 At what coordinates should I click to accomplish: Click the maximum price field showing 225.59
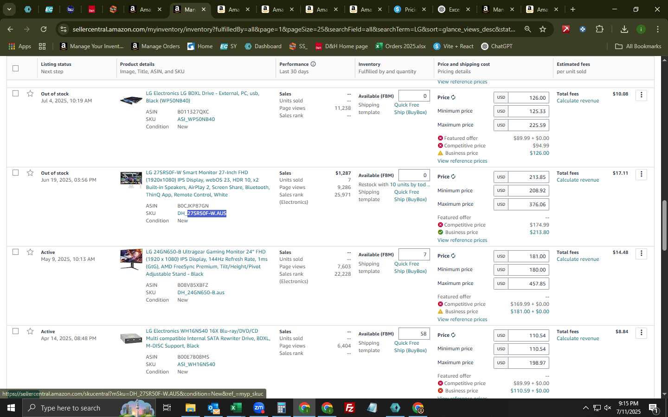pos(529,125)
